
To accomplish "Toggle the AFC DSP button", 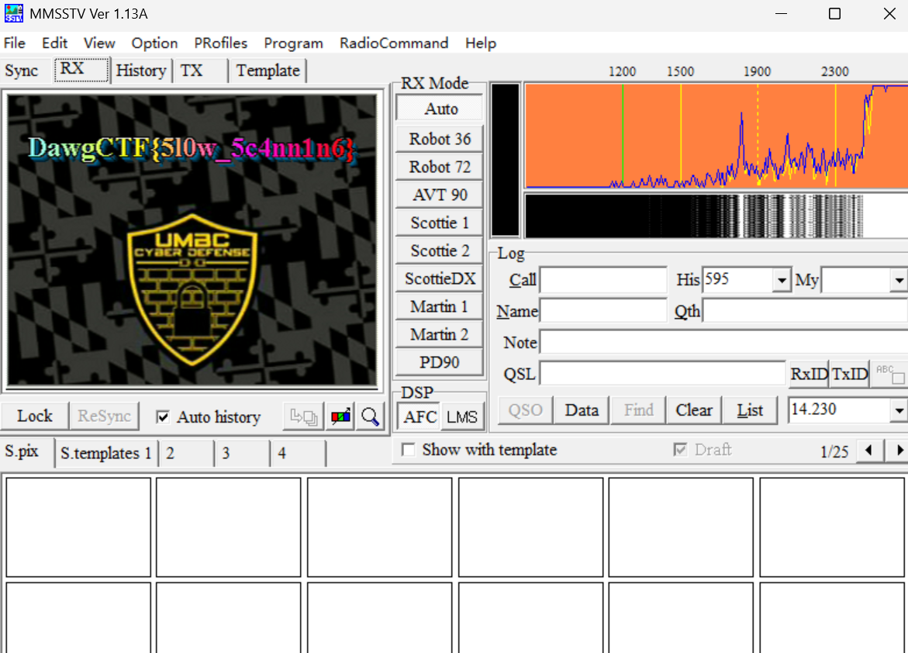I will [x=419, y=416].
